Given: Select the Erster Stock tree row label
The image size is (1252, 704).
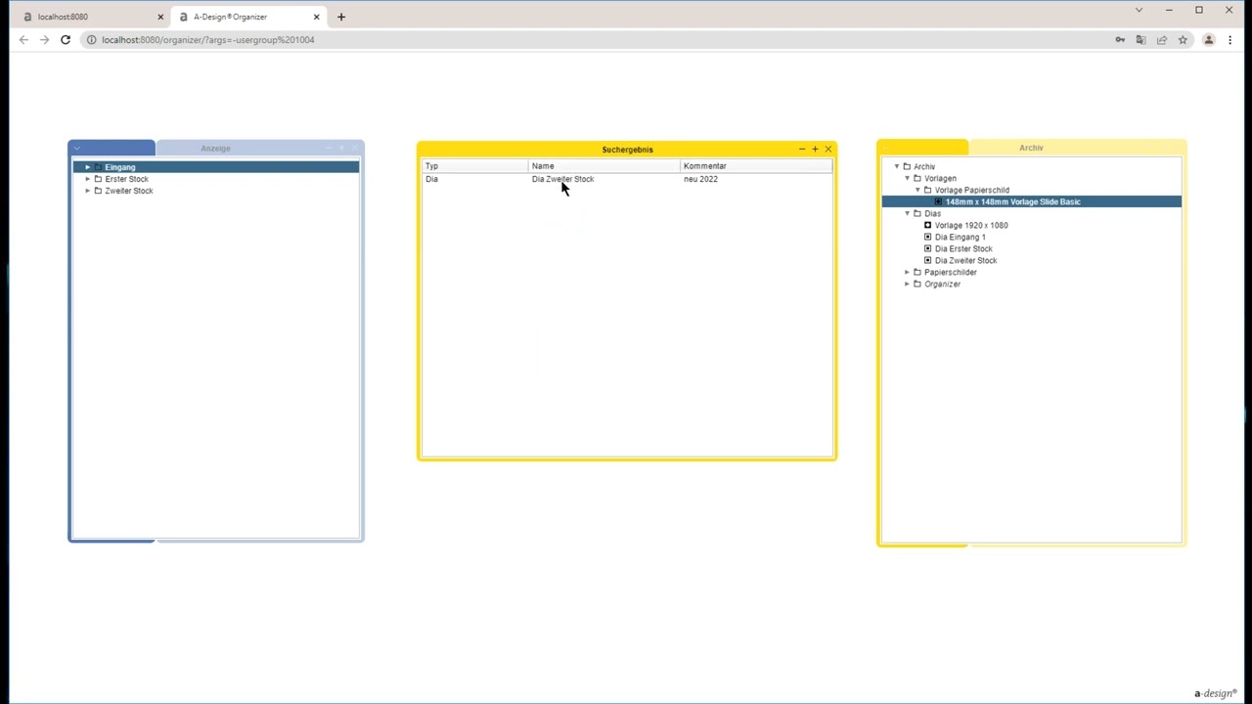Looking at the screenshot, I should click(x=127, y=179).
